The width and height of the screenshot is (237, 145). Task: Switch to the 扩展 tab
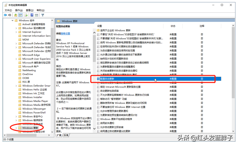coord(59,135)
